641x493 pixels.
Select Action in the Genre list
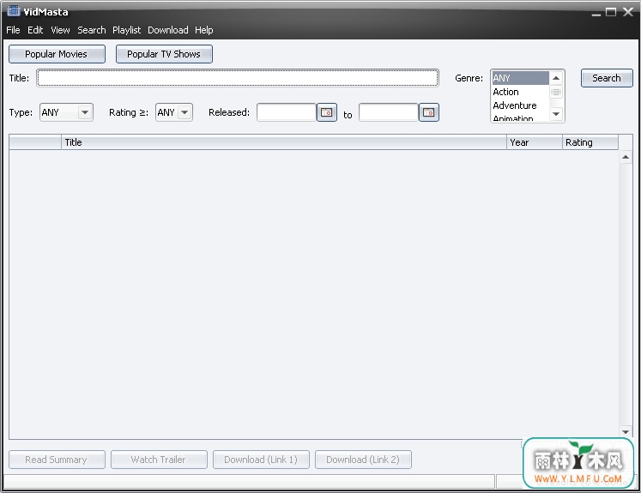click(x=520, y=92)
